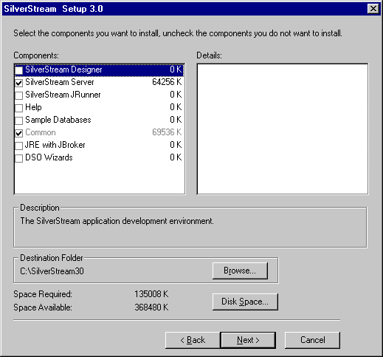Enable the SilverStream JRunner checkbox

pyautogui.click(x=19, y=95)
